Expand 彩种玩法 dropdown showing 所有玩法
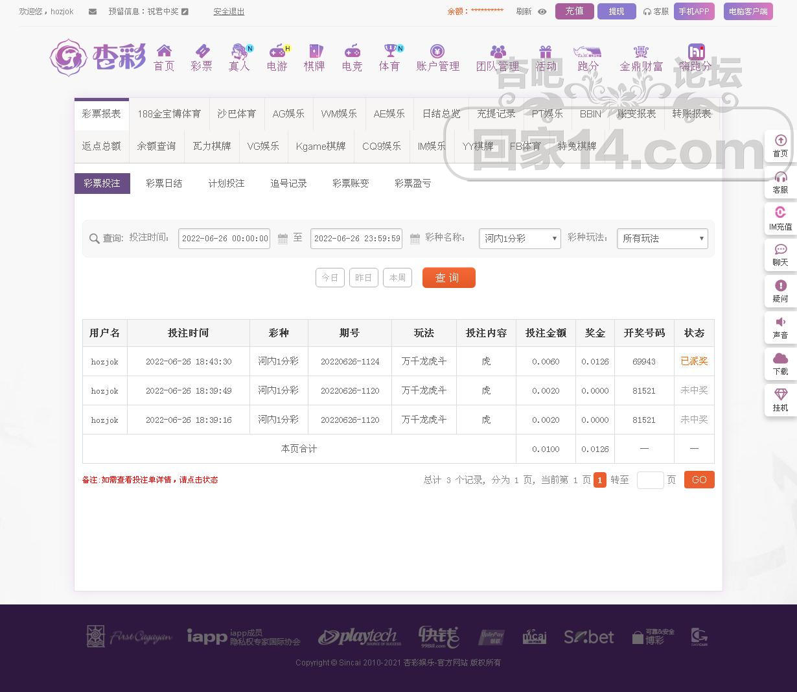 click(x=662, y=239)
